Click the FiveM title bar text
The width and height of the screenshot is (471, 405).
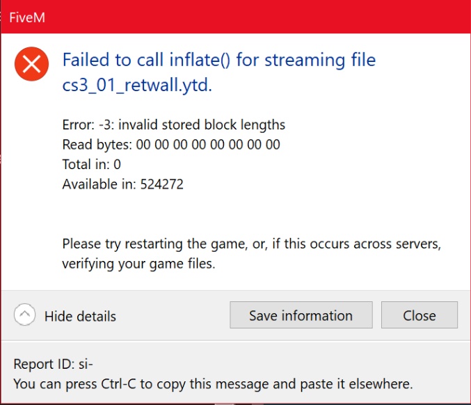29,17
